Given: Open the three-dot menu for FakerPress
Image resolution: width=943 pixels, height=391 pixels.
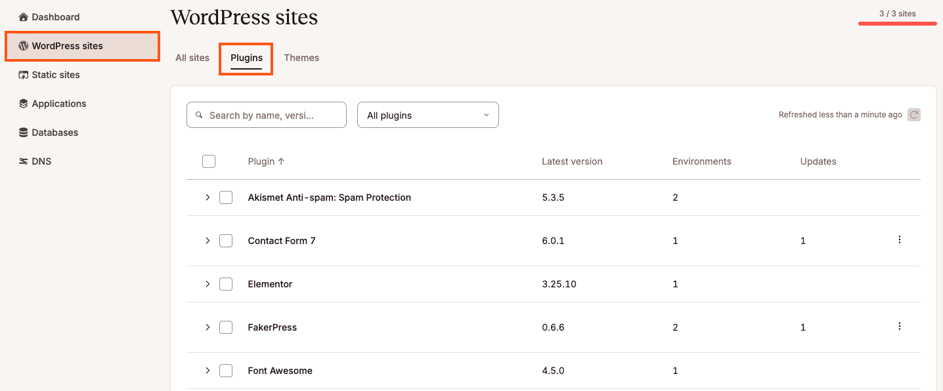Looking at the screenshot, I should click(x=899, y=327).
